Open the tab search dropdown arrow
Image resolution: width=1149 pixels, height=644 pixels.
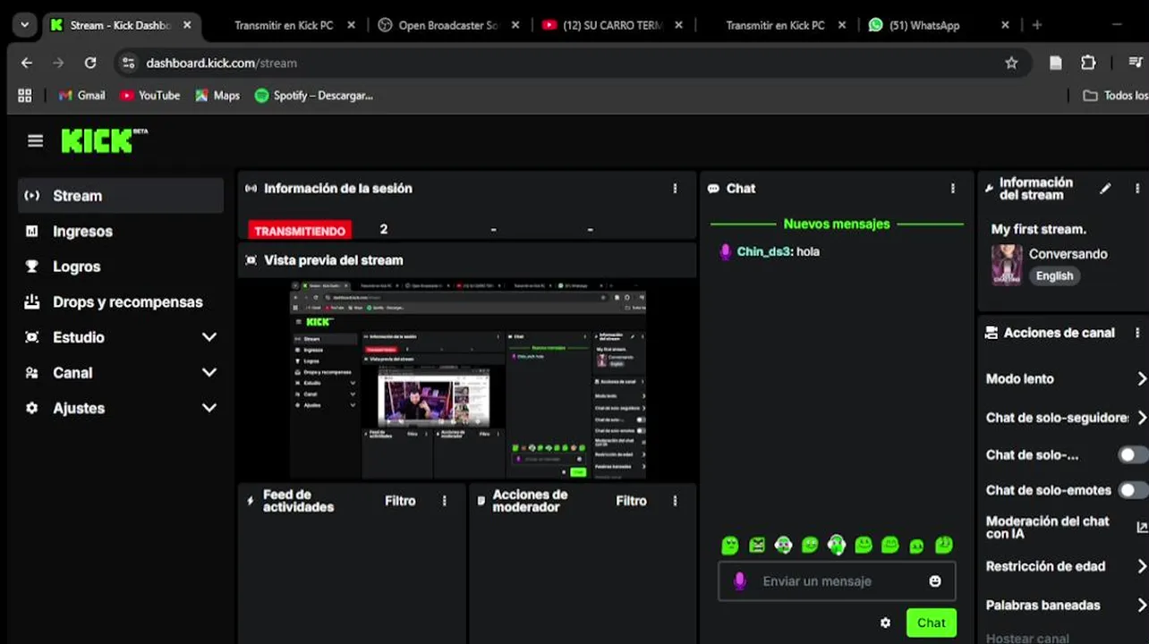point(24,25)
